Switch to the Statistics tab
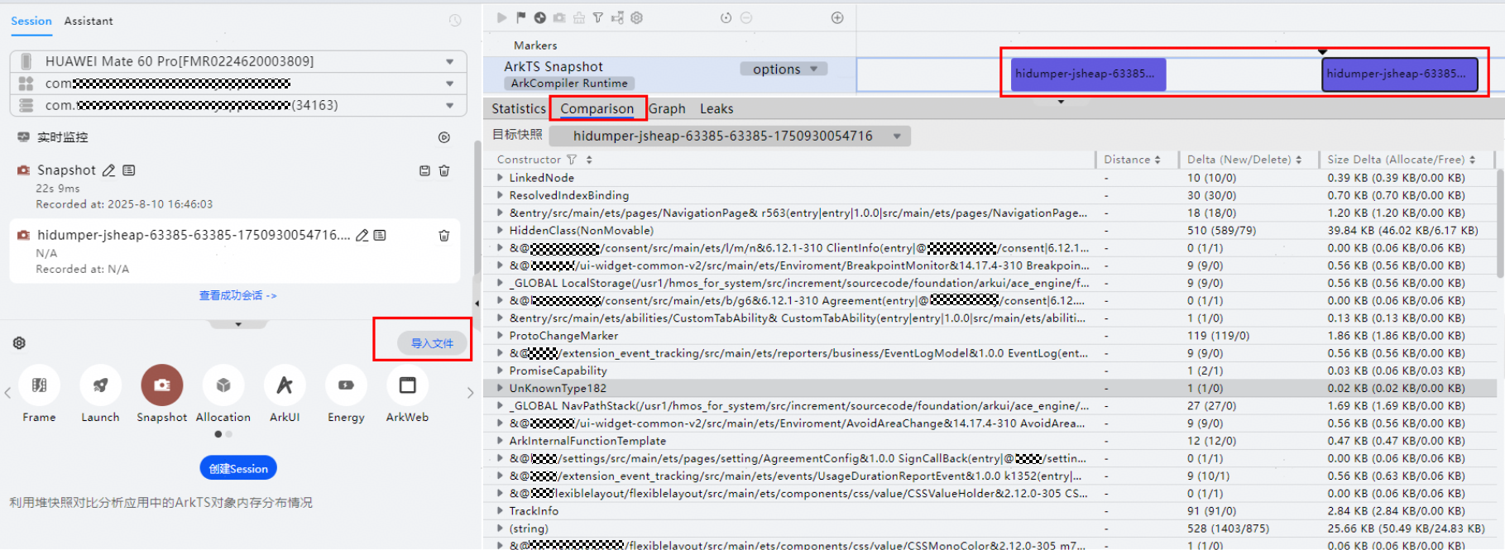The height and width of the screenshot is (550, 1505). [519, 108]
